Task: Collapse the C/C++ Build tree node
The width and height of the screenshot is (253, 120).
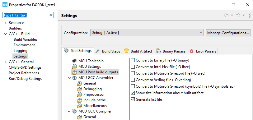Action: click(6, 34)
